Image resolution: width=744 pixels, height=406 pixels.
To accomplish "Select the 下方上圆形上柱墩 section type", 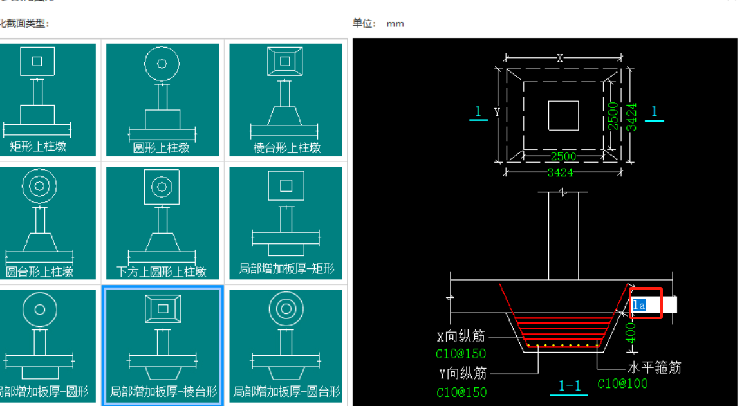I will (x=162, y=223).
